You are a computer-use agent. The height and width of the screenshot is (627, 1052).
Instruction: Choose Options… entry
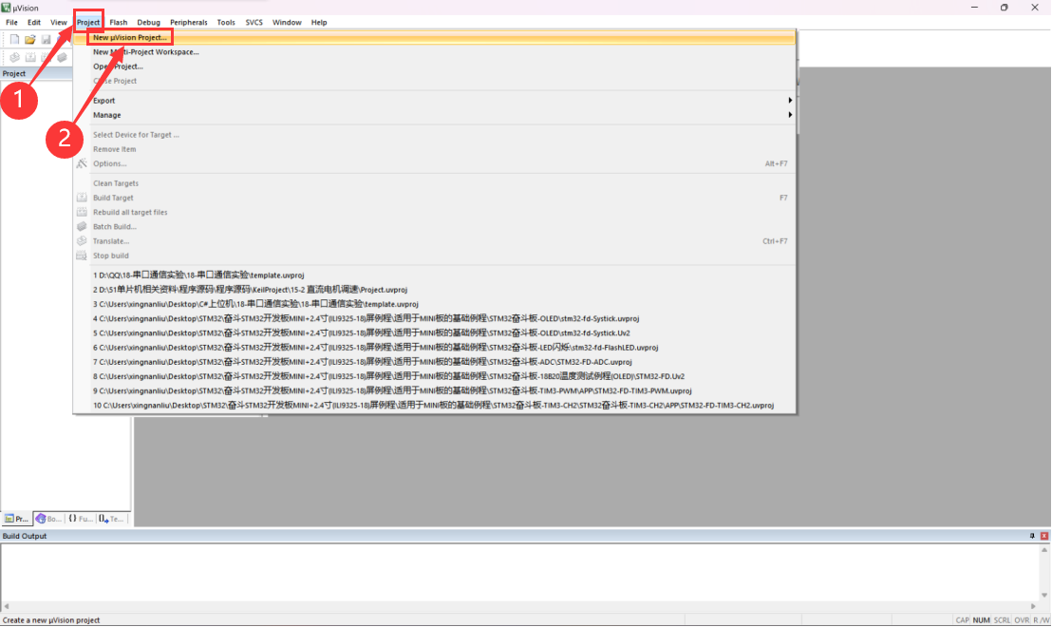tap(434, 163)
